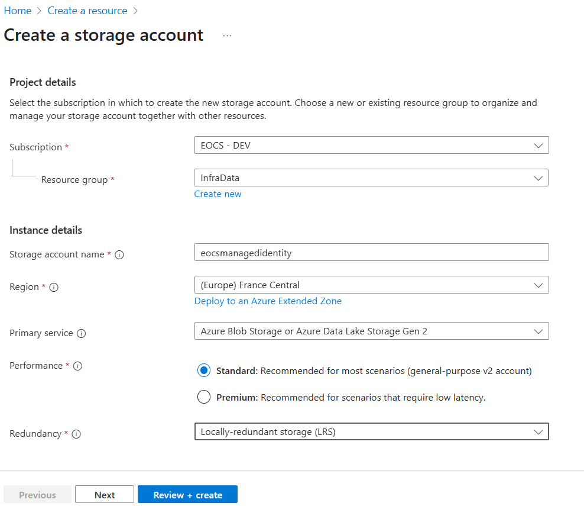The height and width of the screenshot is (506, 584).
Task: Open the ellipsis menu beside page title
Action: pos(227,36)
